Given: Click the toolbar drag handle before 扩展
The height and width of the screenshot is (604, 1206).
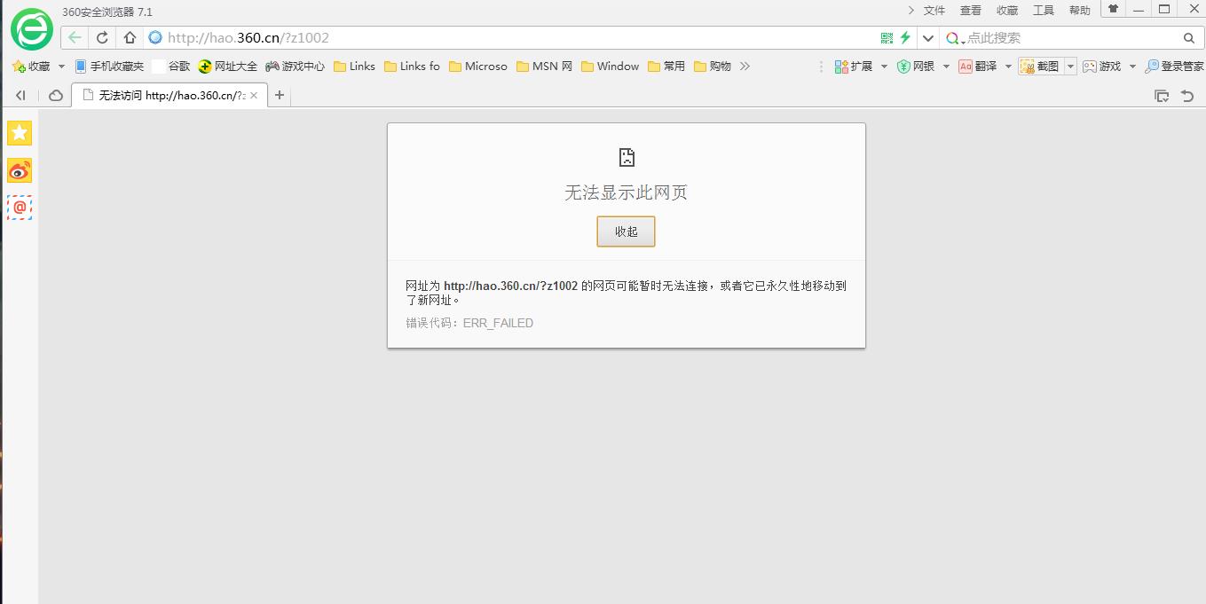Looking at the screenshot, I should click(x=821, y=67).
